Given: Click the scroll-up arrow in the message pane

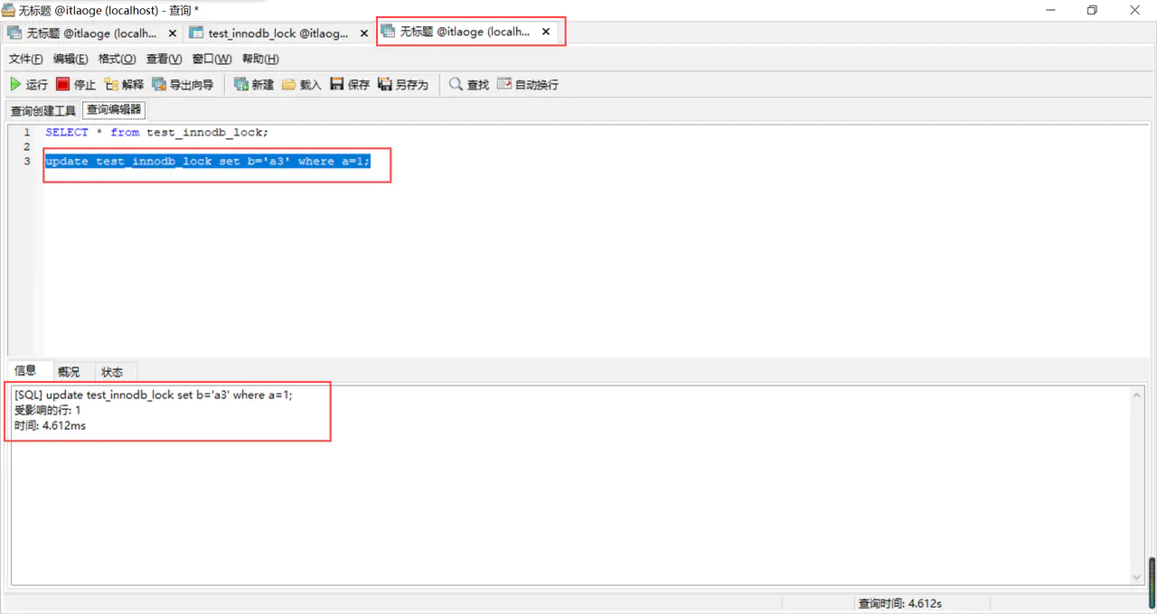Looking at the screenshot, I should pos(1137,395).
